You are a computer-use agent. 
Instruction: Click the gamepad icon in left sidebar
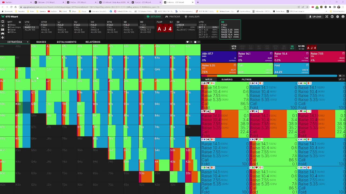coord(3,34)
